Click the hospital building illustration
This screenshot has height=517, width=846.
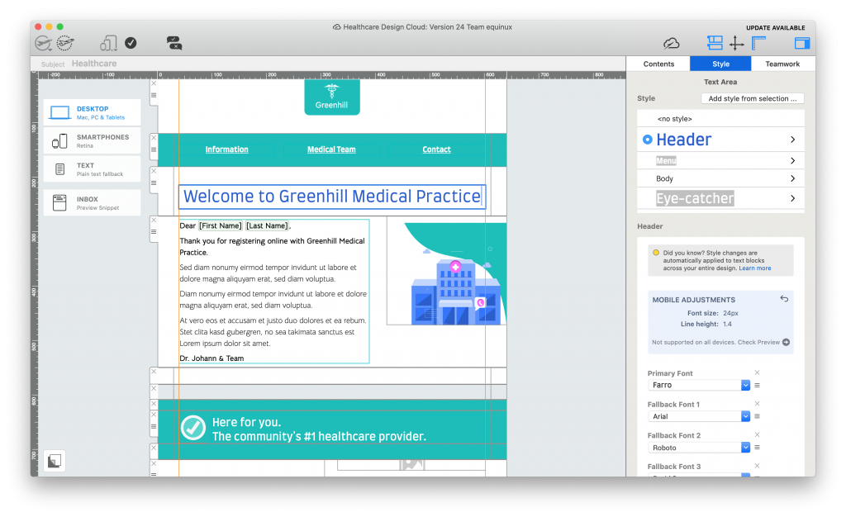(x=456, y=292)
